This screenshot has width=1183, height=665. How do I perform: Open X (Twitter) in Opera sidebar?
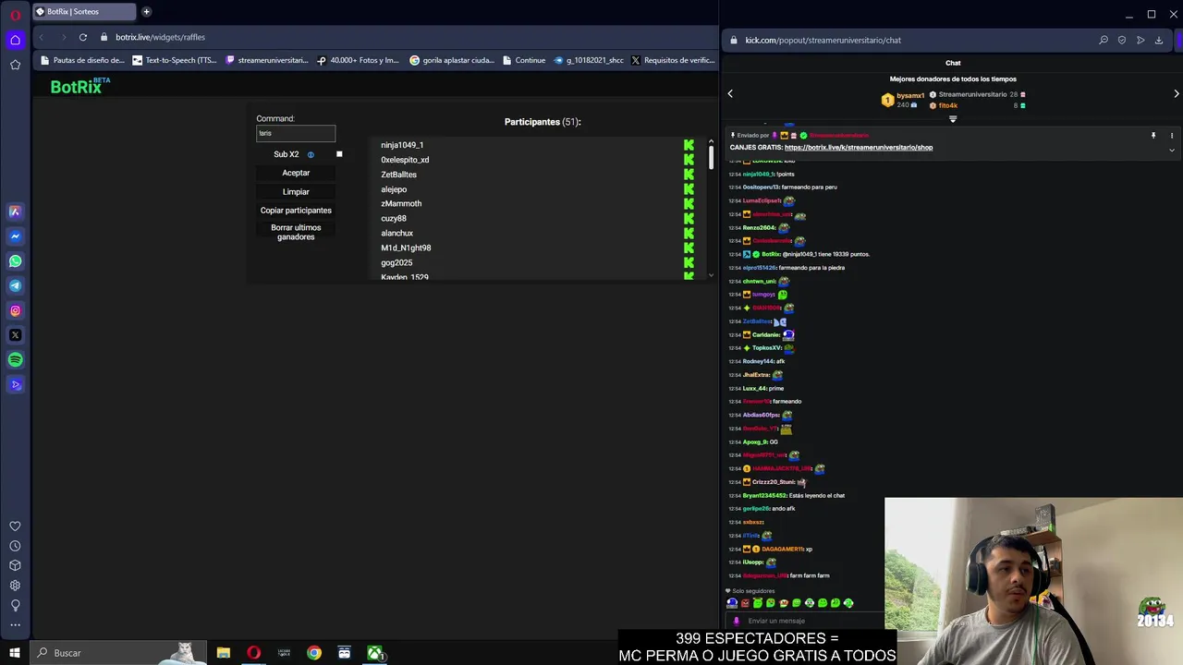[15, 335]
